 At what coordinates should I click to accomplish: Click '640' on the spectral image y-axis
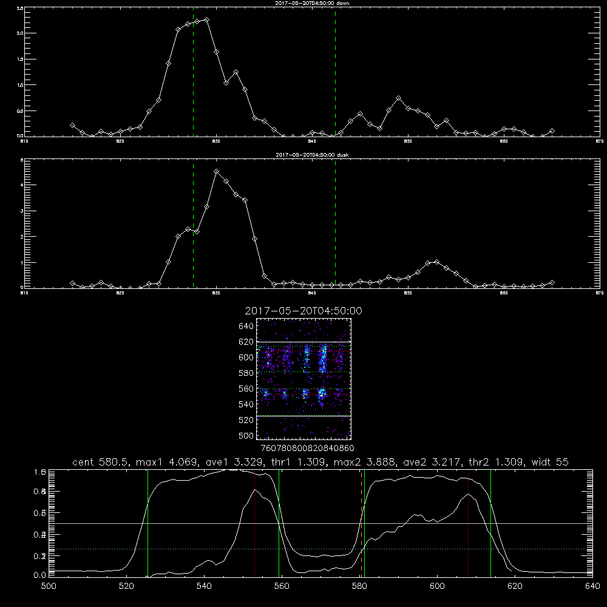click(246, 327)
